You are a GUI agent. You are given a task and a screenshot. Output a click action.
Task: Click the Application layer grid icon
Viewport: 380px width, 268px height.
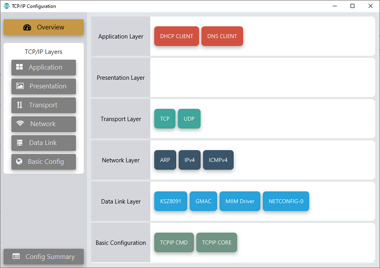19,67
